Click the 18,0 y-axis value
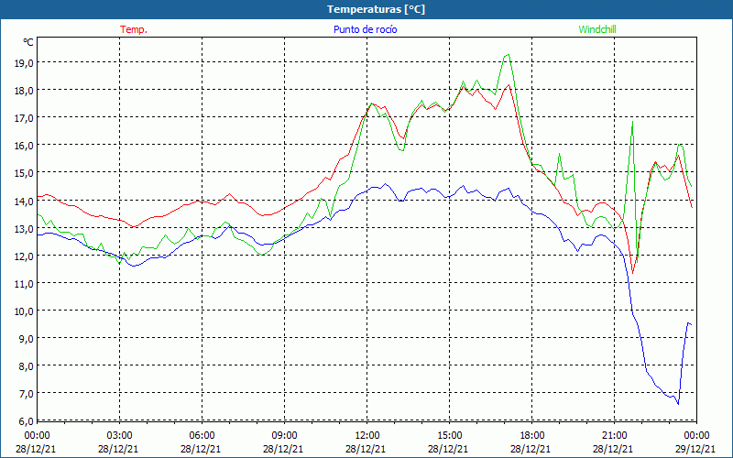The width and height of the screenshot is (733, 458). [24, 90]
